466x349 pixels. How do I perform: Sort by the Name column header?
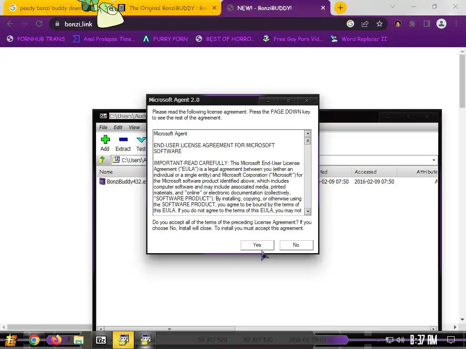[122, 172]
